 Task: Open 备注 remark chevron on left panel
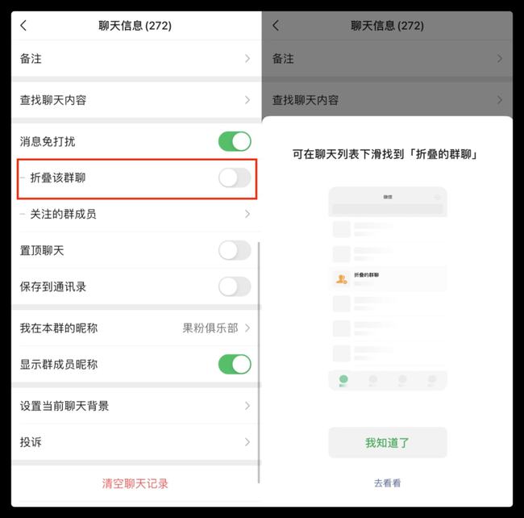(x=247, y=59)
